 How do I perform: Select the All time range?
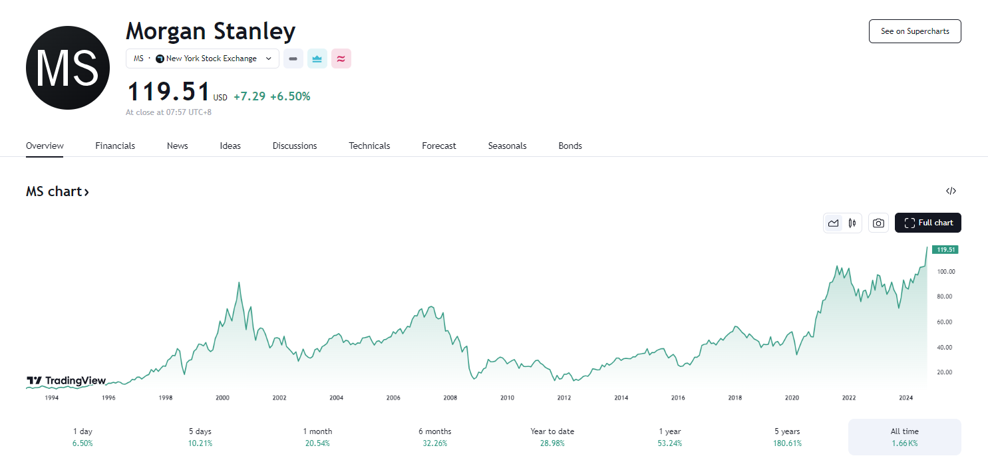904,437
